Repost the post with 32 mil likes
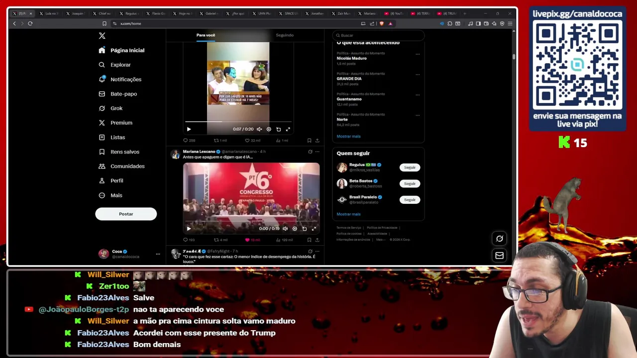The image size is (637, 358). pos(220,141)
